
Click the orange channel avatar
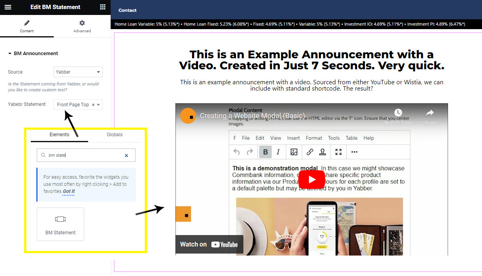pos(188,116)
